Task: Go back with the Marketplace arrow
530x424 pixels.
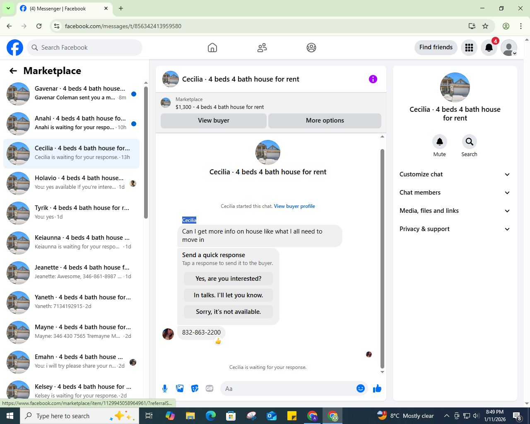Action: tap(13, 71)
